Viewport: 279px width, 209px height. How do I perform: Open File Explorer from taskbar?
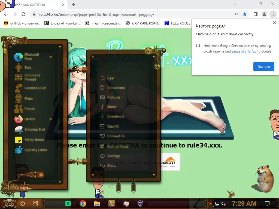pyautogui.click(x=97, y=204)
